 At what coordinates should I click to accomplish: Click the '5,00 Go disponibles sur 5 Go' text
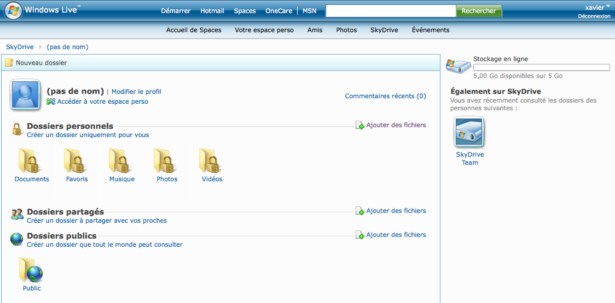click(518, 76)
